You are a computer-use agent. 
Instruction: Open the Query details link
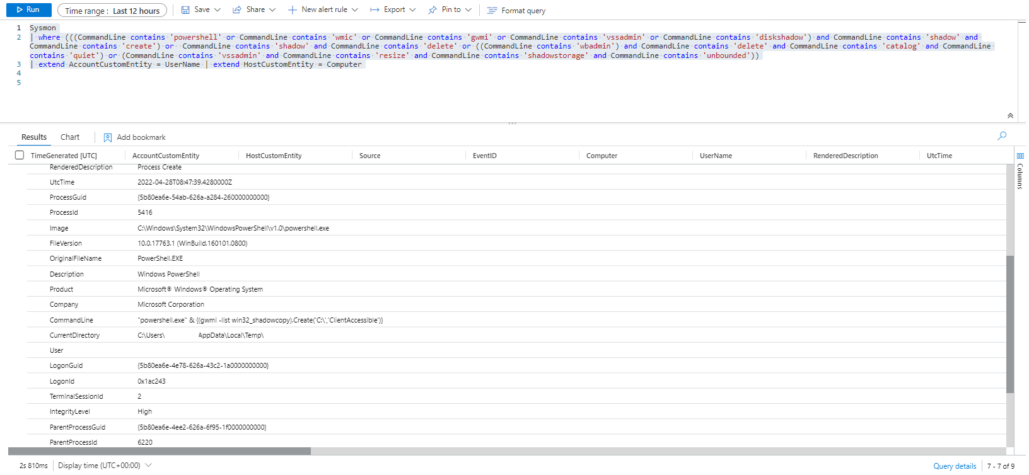point(954,466)
